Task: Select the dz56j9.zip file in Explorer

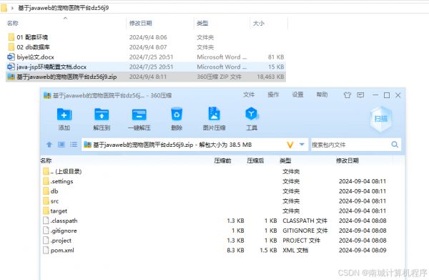Action: [x=146, y=77]
